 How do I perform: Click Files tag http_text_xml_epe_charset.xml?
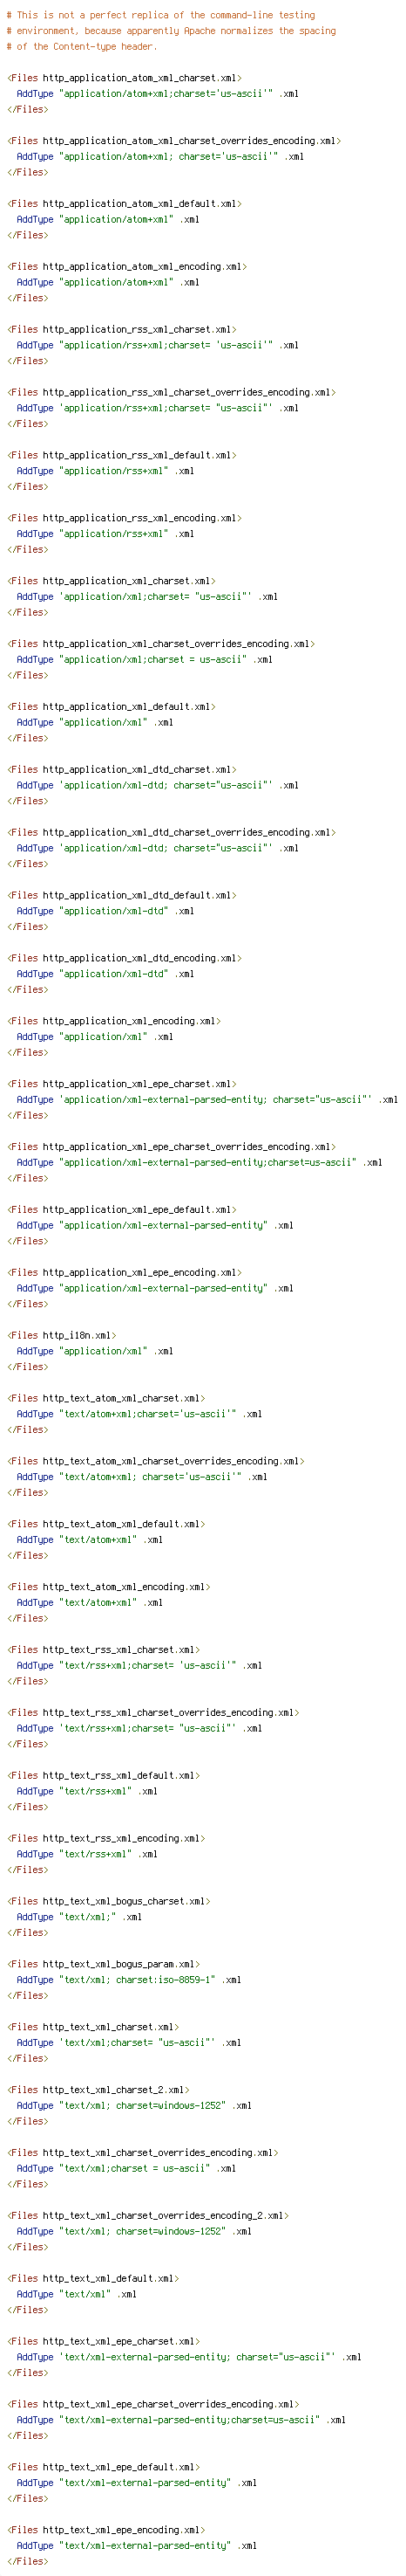pos(103,2342)
